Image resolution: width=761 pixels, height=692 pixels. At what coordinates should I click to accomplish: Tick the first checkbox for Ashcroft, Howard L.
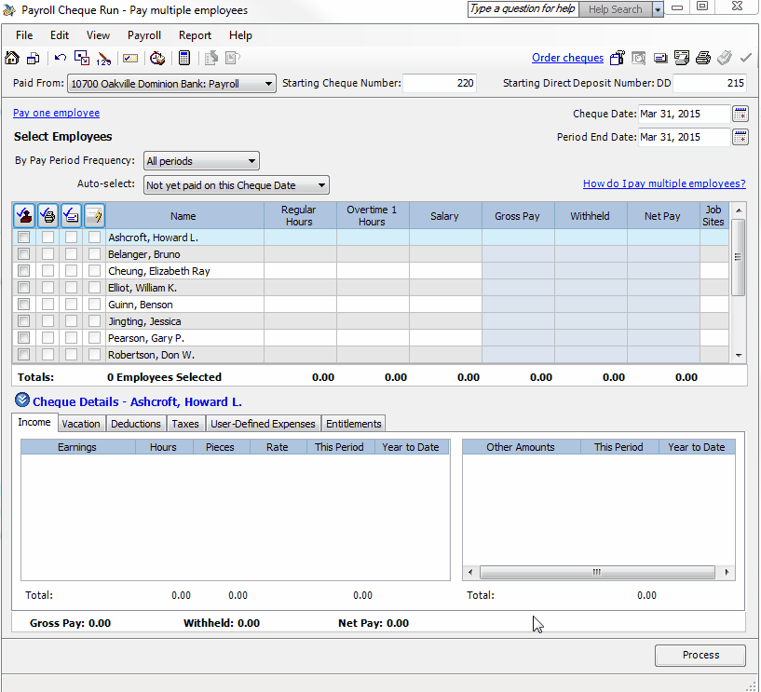coord(24,237)
